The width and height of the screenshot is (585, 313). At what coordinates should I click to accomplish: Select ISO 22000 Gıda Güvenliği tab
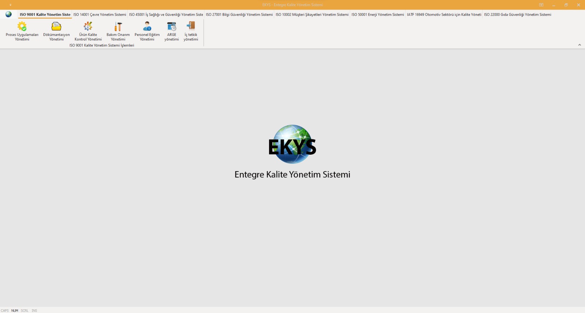517,15
